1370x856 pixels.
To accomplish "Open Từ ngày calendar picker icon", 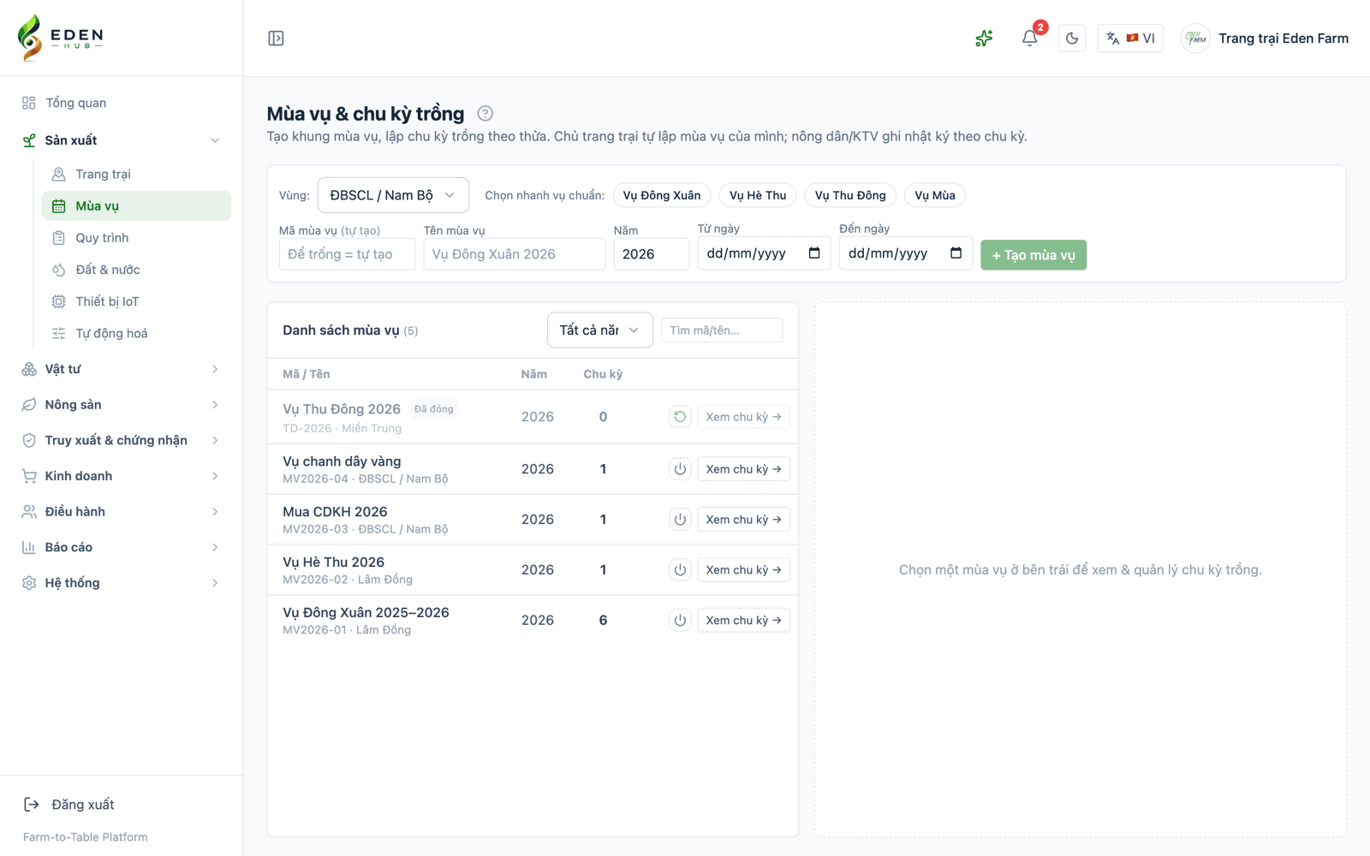I will [814, 253].
